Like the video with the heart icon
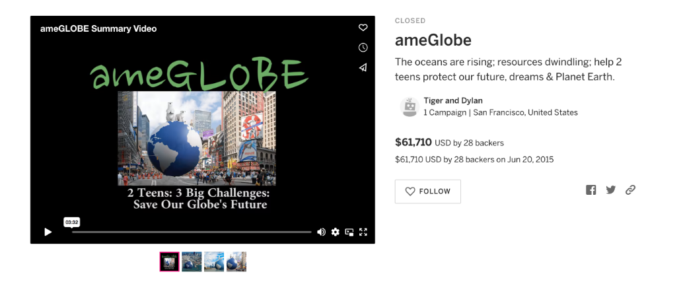Viewport: 685px width, 282px height. (x=363, y=28)
